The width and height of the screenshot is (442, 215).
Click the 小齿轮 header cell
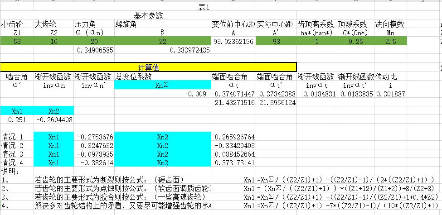17,24
